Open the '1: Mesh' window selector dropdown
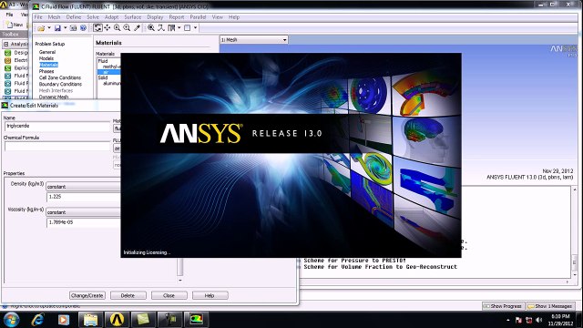The width and height of the screenshot is (583, 328). tap(254, 40)
